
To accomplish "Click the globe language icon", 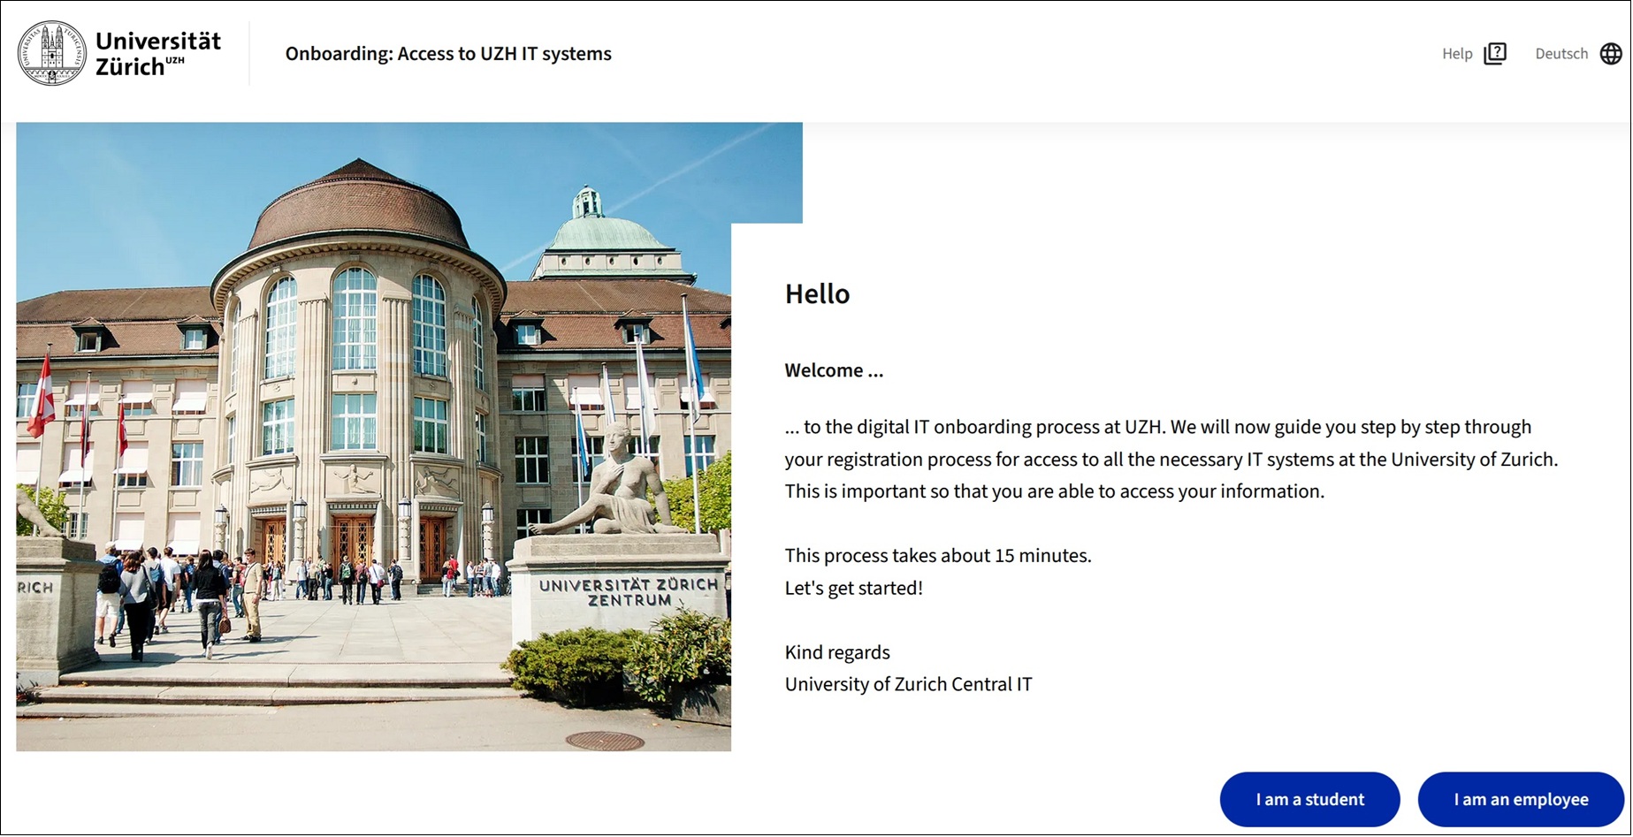I will coord(1611,53).
